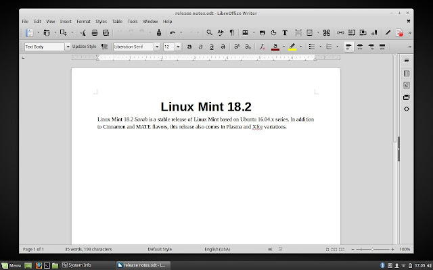
Task: Insert a table from the toolbar icon
Action: pyautogui.click(x=245, y=33)
